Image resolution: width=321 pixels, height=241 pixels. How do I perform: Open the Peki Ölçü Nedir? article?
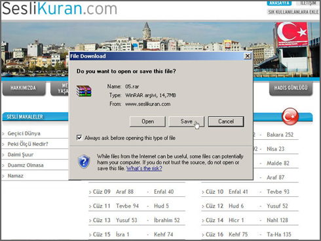[28, 144]
